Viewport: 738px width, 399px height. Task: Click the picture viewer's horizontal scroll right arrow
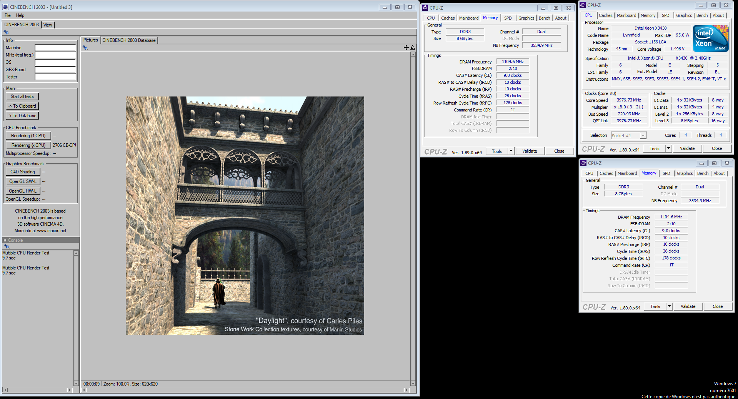point(406,390)
